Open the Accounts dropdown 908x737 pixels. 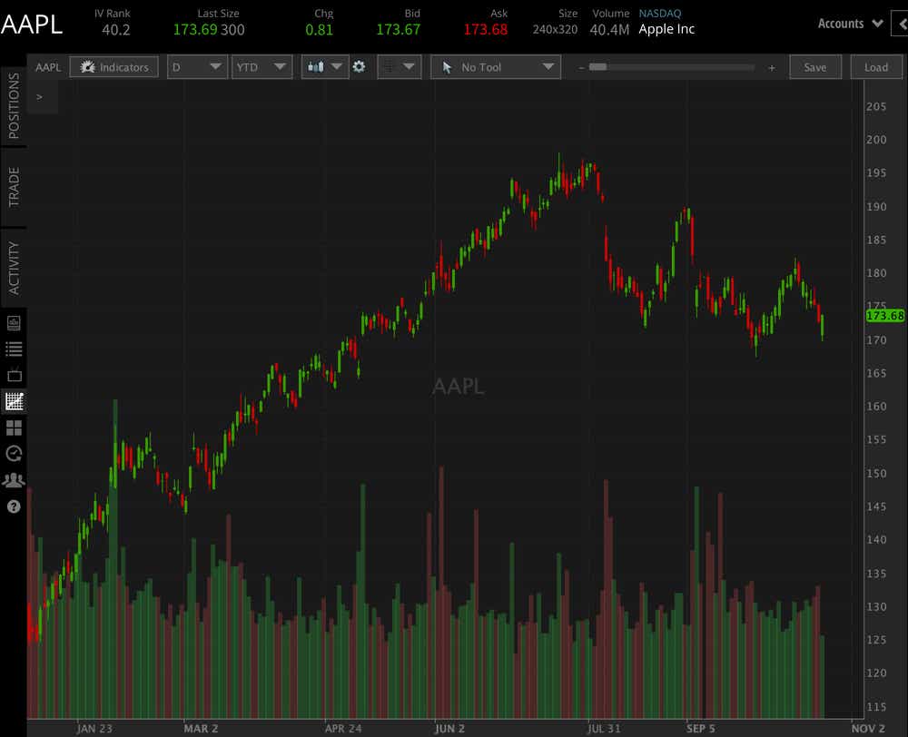tap(850, 24)
